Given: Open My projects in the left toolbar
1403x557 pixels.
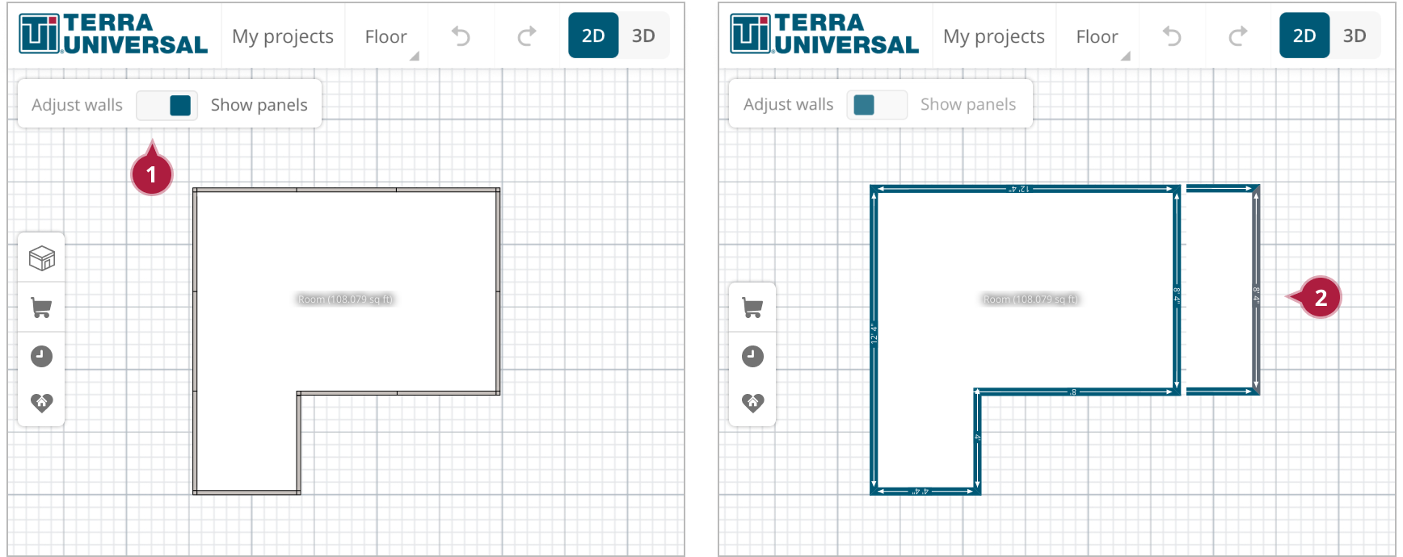Looking at the screenshot, I should pos(283,36).
